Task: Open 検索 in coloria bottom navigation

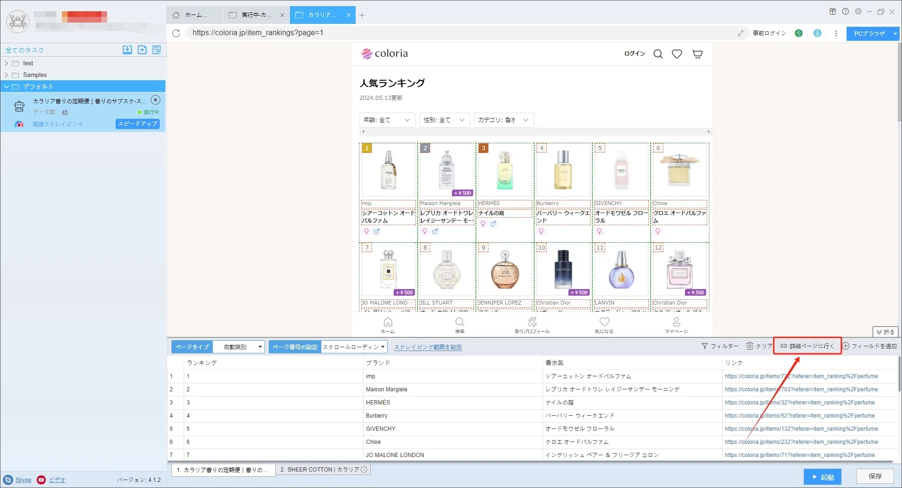Action: pos(460,325)
